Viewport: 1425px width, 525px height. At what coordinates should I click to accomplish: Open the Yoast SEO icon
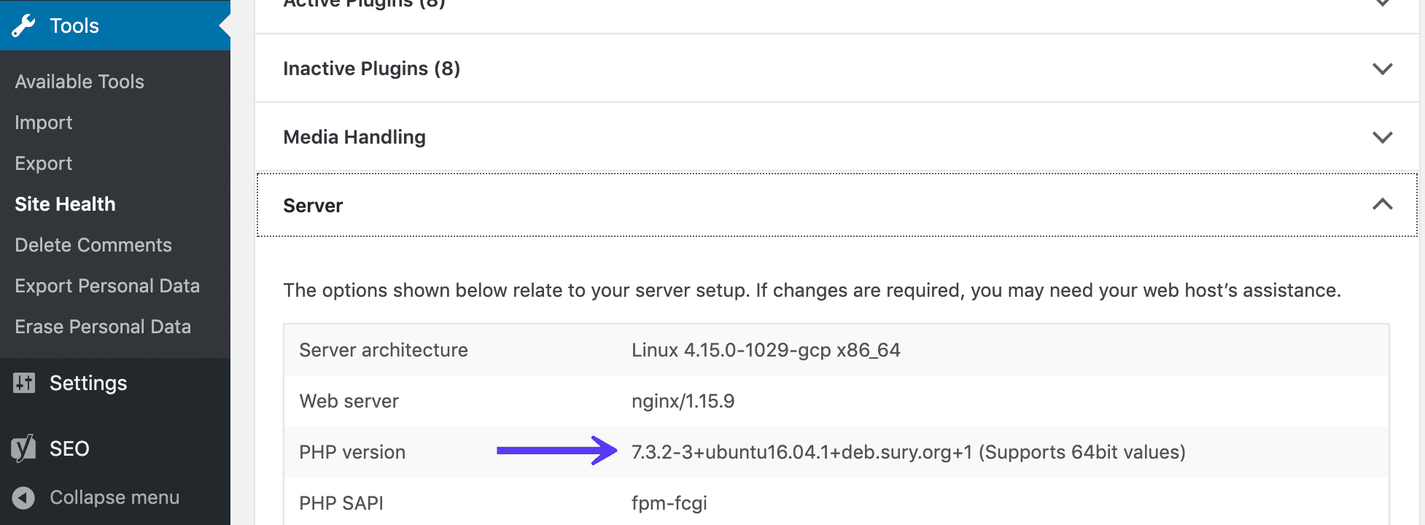[x=24, y=448]
